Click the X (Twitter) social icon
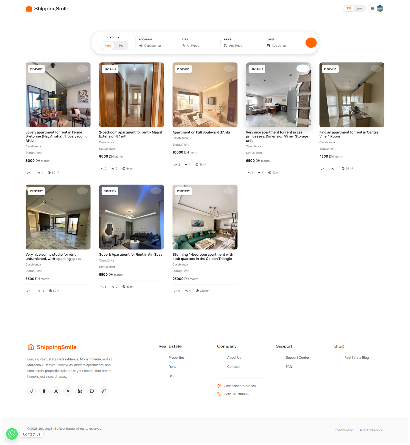The image size is (410, 445). click(x=68, y=391)
